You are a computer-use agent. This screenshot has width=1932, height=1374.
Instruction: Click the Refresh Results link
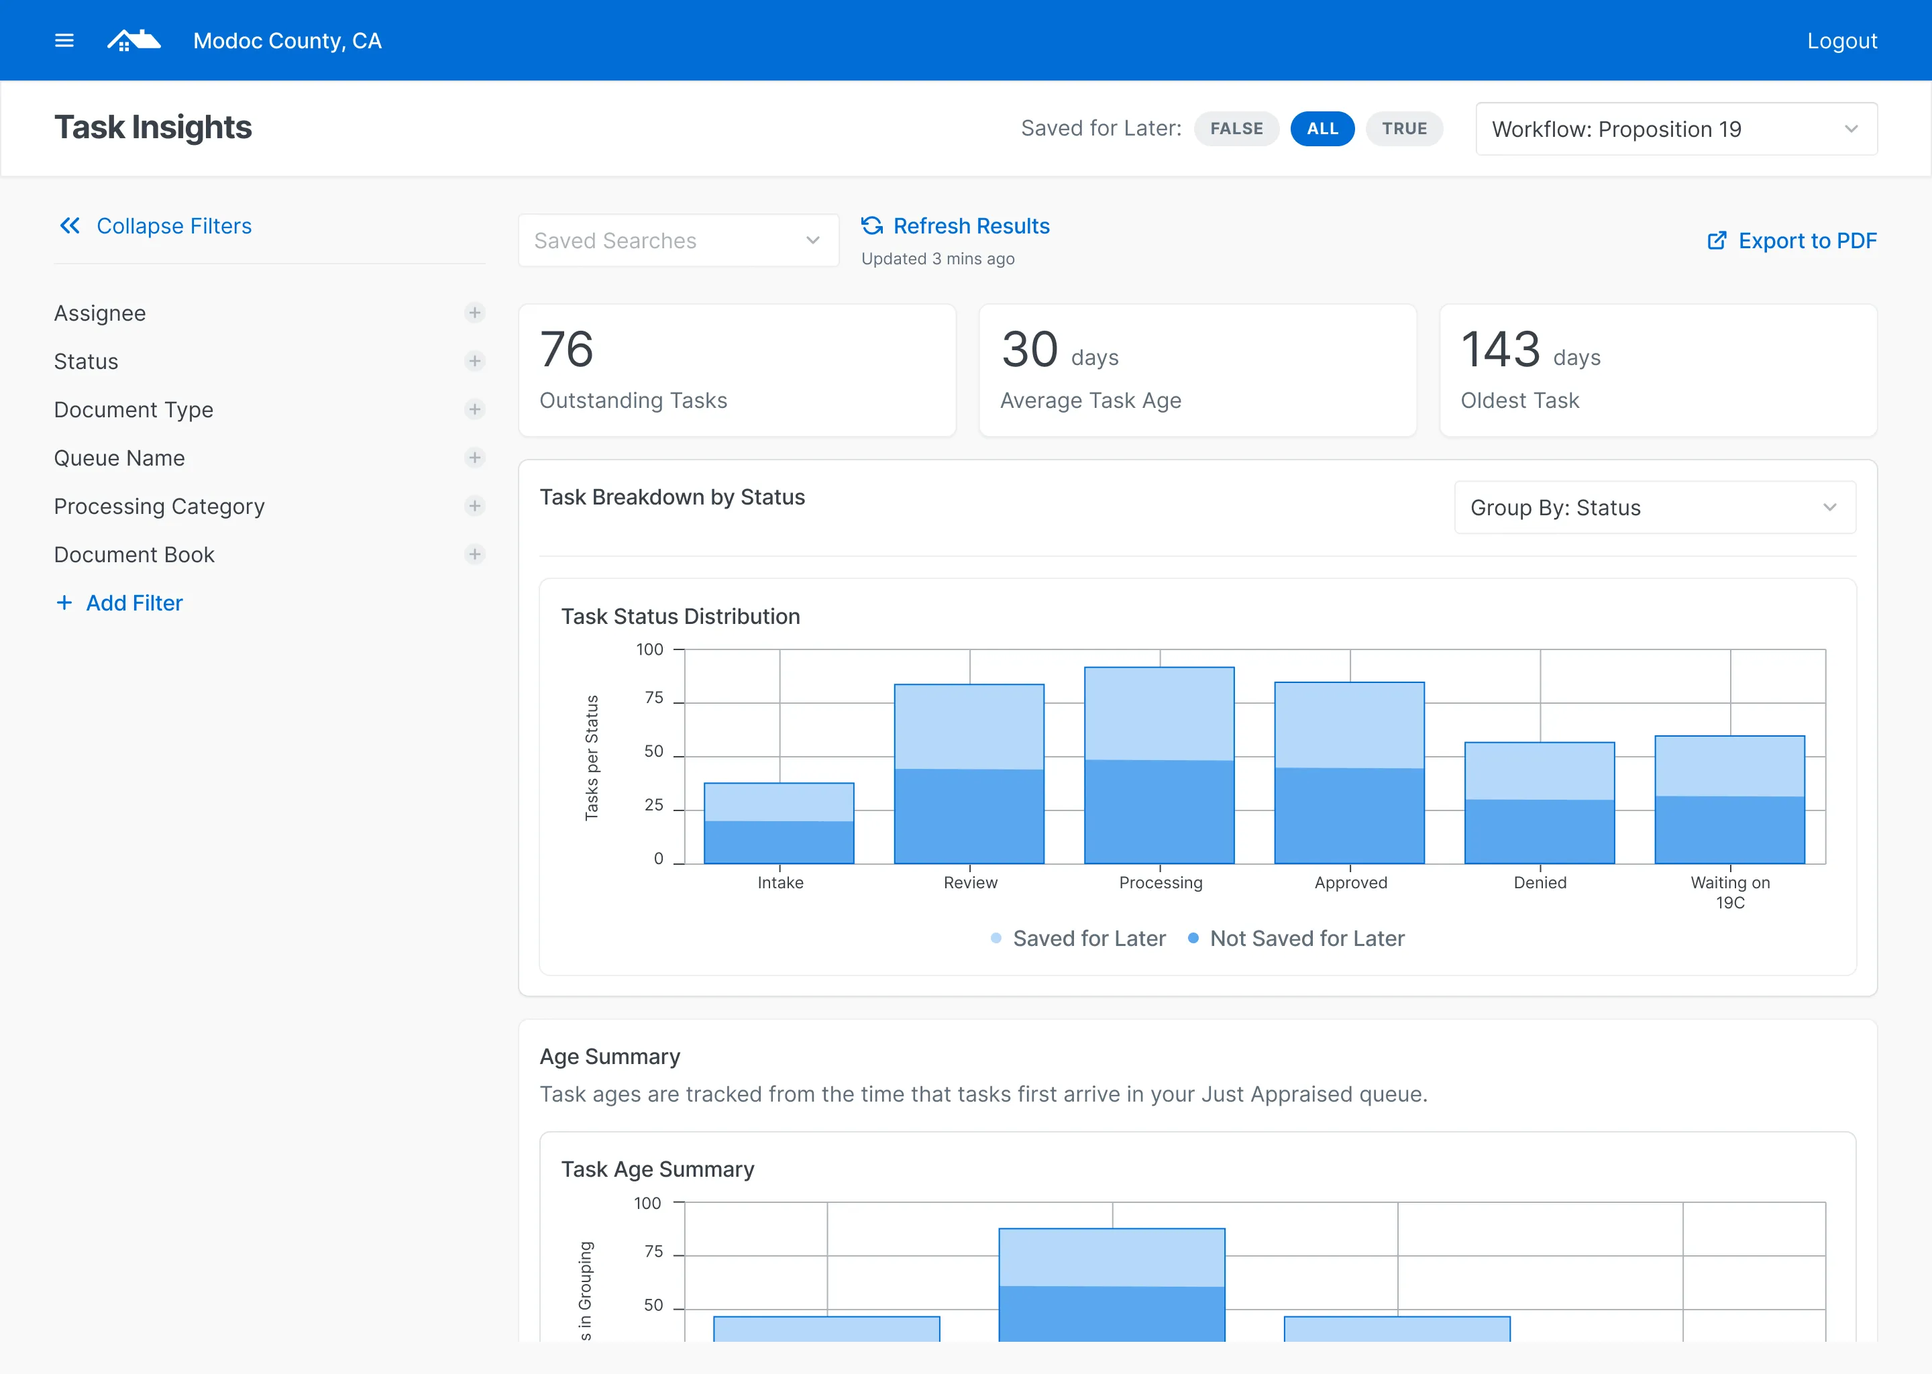coord(971,226)
